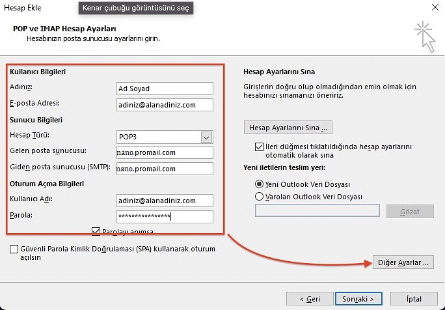Screen dimensions: 445x310
Task: Click the Gelen posta sunucusu field
Action: [165, 152]
